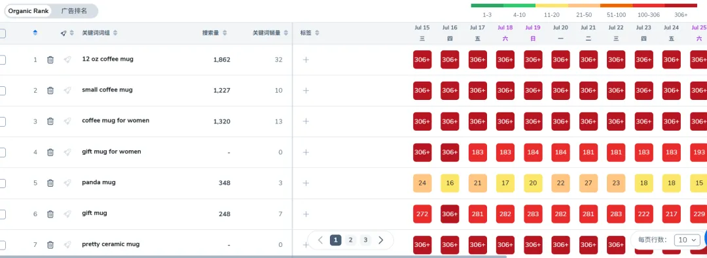Delete the panda mug row

[x=50, y=183]
